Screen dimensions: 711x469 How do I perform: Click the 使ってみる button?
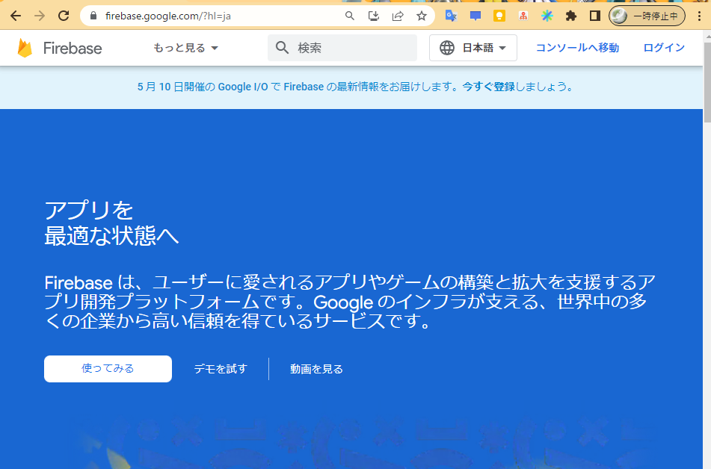(x=108, y=368)
